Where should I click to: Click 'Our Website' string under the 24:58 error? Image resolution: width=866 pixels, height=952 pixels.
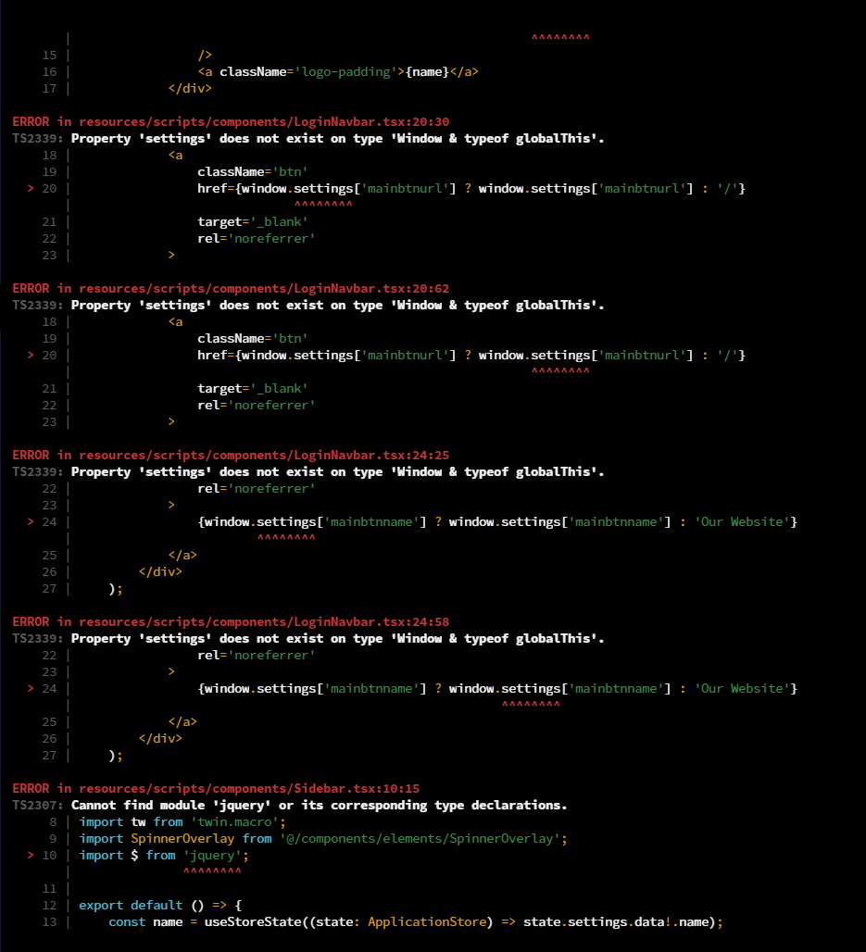pos(742,688)
